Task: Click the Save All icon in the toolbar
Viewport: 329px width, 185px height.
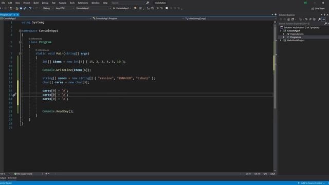Action: tap(25, 8)
